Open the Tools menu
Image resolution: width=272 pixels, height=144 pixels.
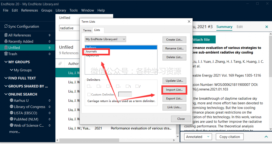(74, 10)
